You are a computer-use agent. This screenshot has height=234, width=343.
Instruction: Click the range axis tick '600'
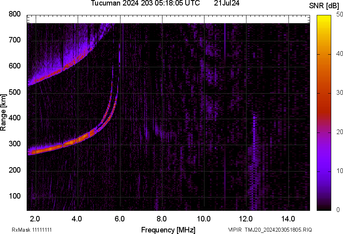pos(15,66)
